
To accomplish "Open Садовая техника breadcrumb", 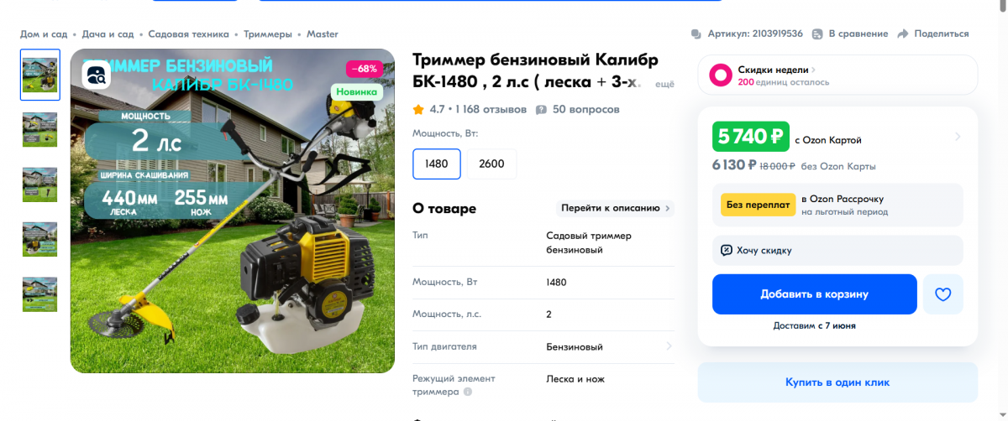I will click(189, 34).
